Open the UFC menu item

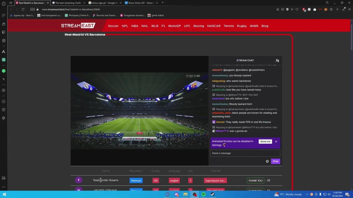(187, 26)
